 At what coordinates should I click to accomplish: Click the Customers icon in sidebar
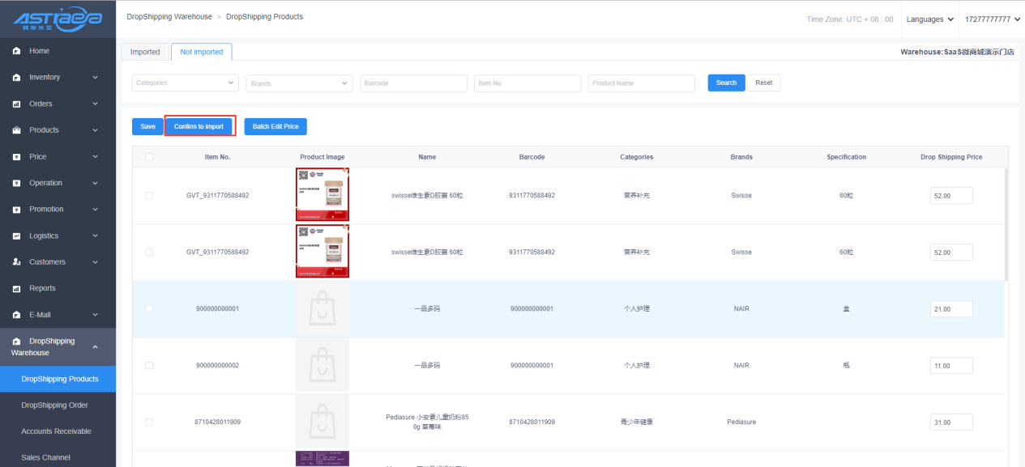click(16, 262)
